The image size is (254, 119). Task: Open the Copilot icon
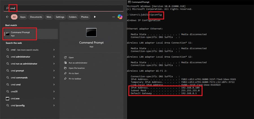[120, 17]
